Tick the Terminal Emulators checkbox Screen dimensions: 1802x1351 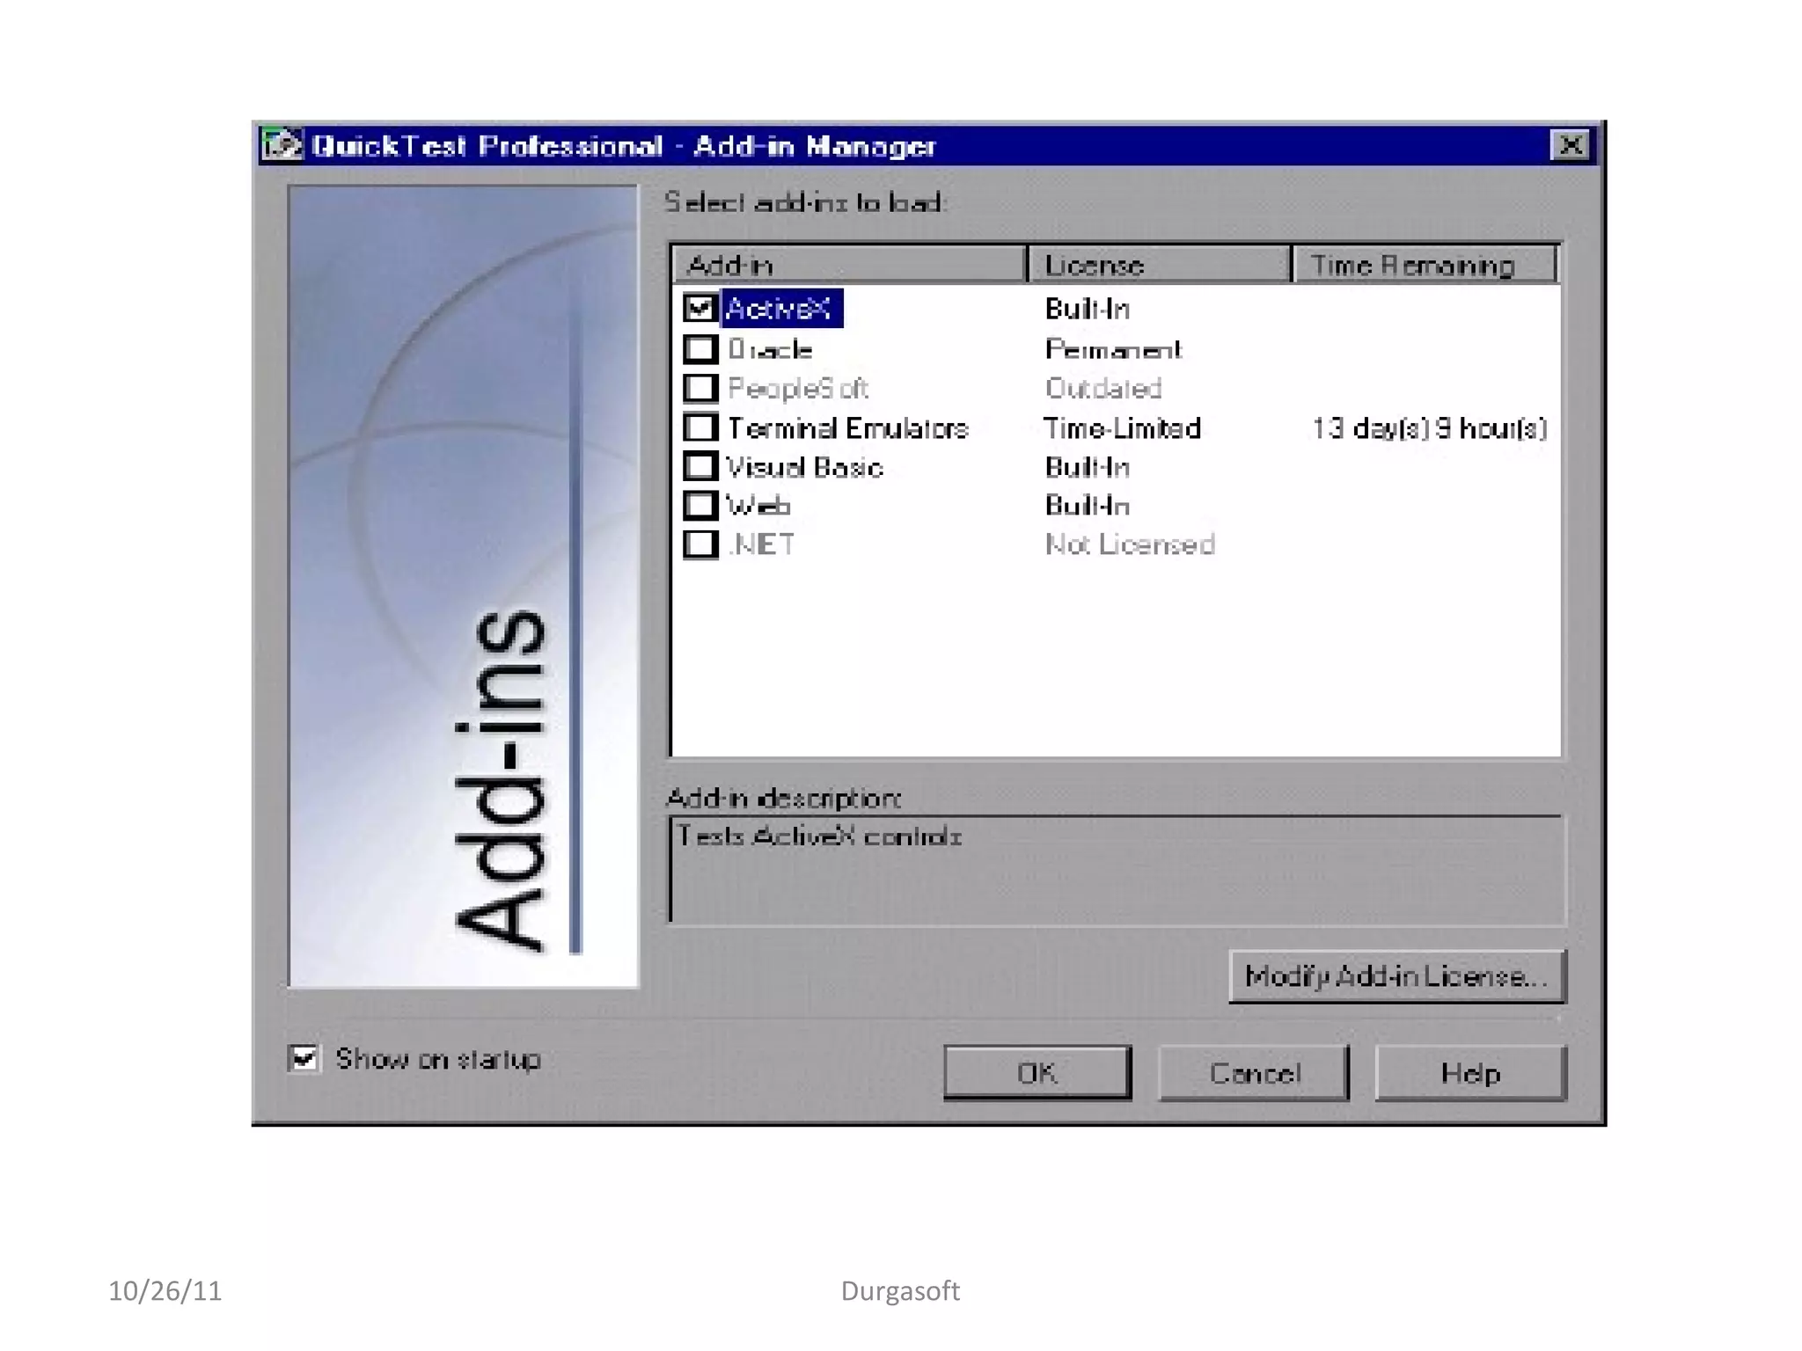click(x=700, y=427)
